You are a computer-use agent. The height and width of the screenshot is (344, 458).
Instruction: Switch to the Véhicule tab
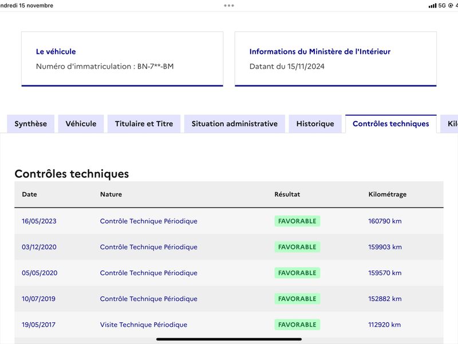pos(81,124)
